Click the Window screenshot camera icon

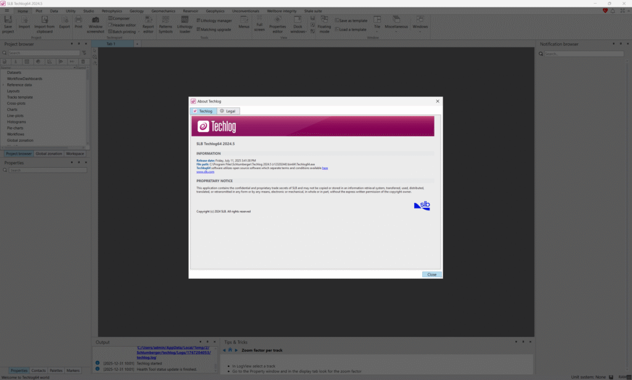coord(96,21)
